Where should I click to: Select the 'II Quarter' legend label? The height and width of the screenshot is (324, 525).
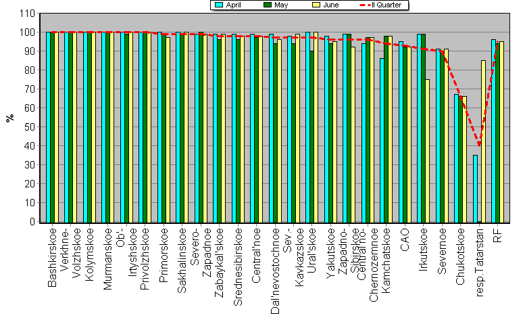pyautogui.click(x=386, y=5)
